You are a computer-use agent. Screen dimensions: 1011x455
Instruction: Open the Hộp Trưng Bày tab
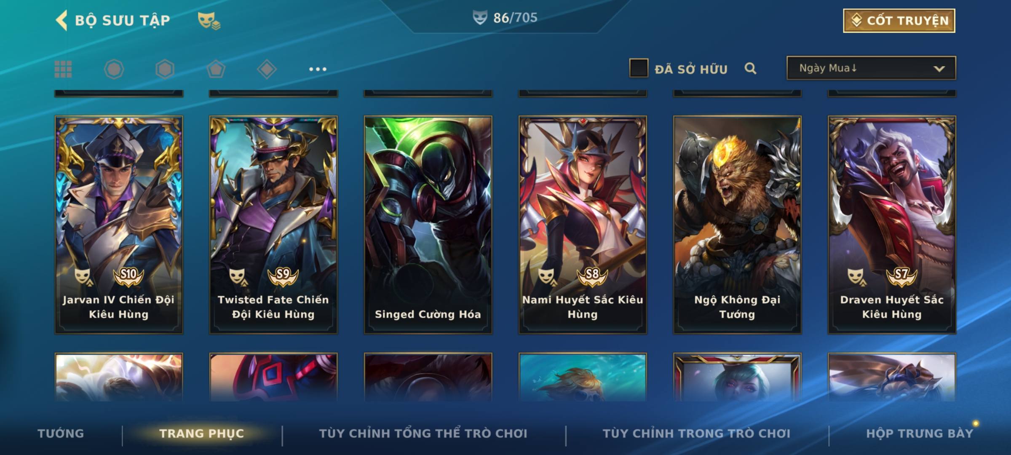(x=920, y=434)
